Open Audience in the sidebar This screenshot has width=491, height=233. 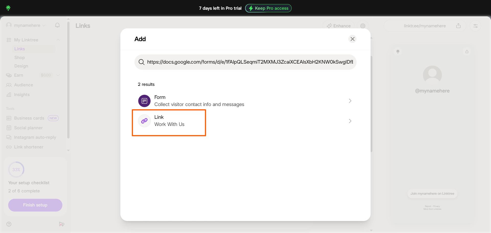(24, 85)
